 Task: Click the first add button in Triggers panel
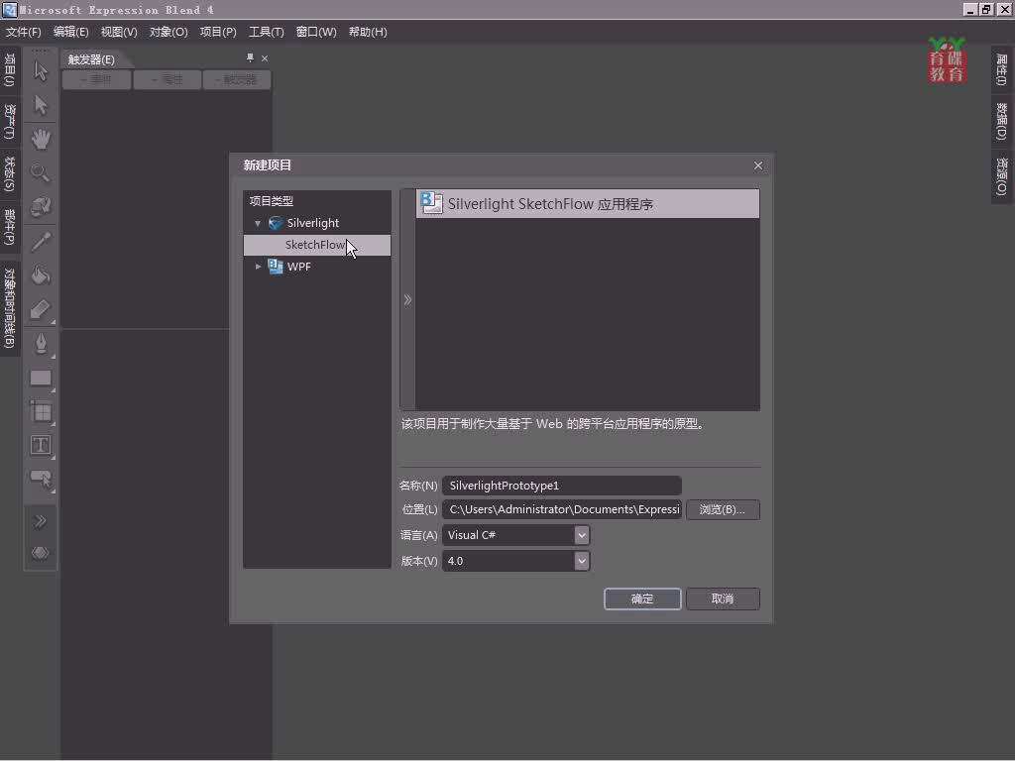pyautogui.click(x=96, y=80)
